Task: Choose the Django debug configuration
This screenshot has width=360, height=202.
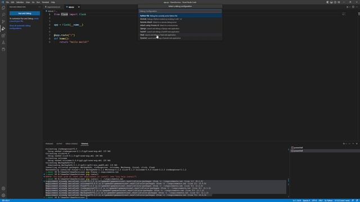Action: click(180, 29)
